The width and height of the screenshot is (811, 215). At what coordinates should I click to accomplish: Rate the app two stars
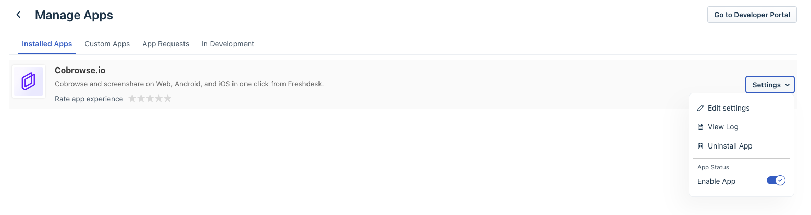point(141,99)
